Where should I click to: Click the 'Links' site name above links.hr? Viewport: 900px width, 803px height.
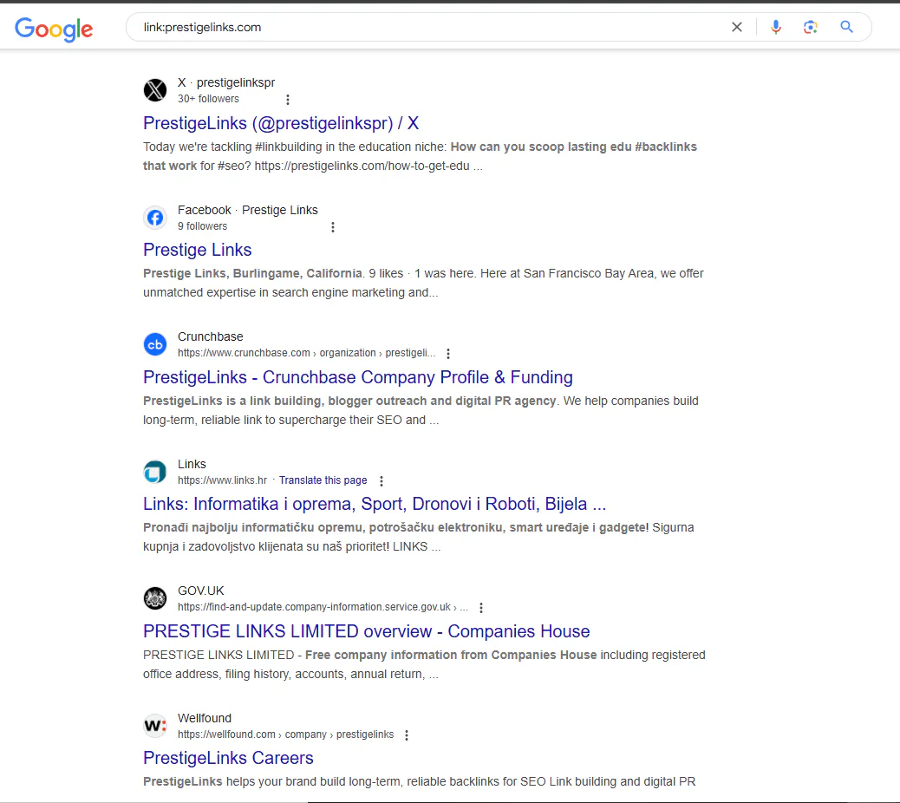192,464
